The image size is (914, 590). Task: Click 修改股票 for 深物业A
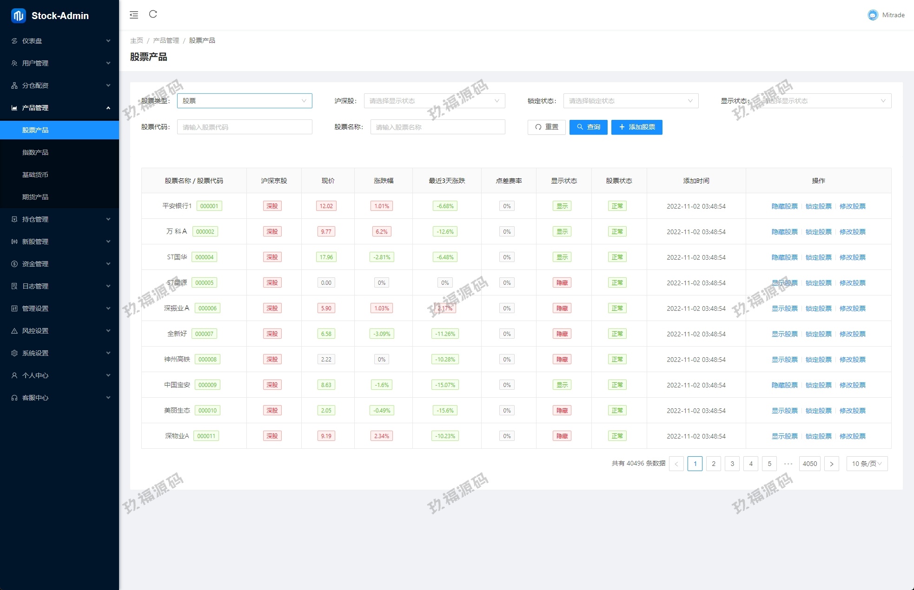[852, 436]
